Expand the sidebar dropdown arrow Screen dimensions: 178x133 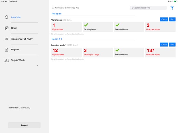(38, 65)
